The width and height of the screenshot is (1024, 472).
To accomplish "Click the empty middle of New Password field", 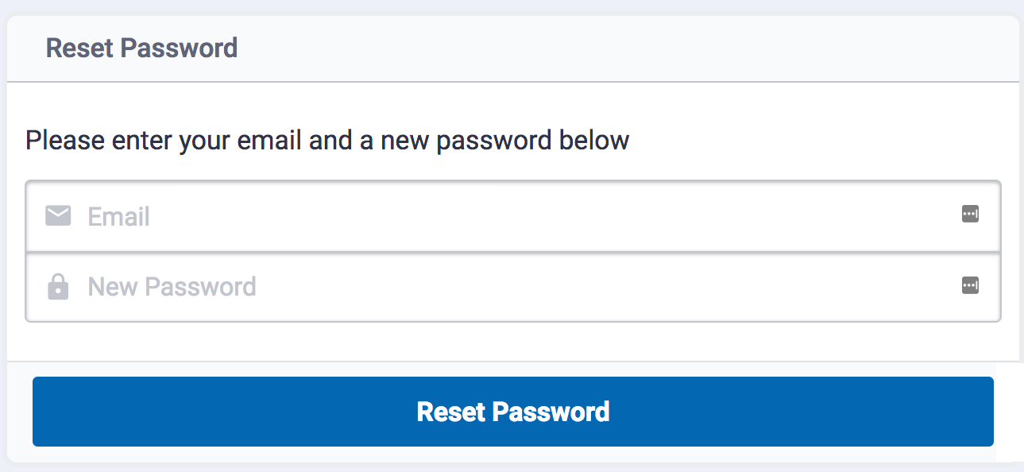I will point(556,287).
